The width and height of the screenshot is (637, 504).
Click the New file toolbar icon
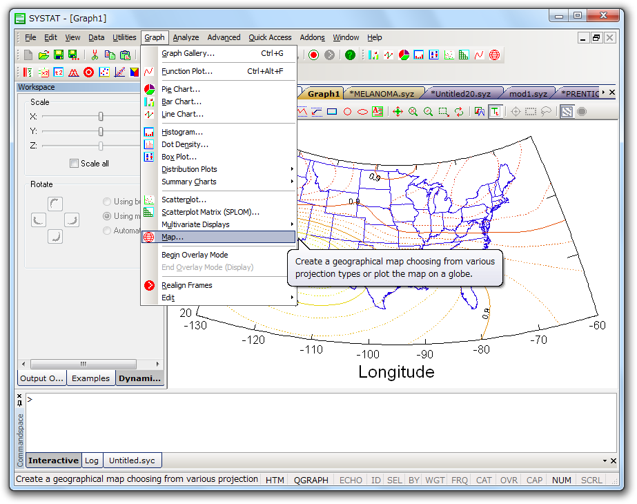28,55
